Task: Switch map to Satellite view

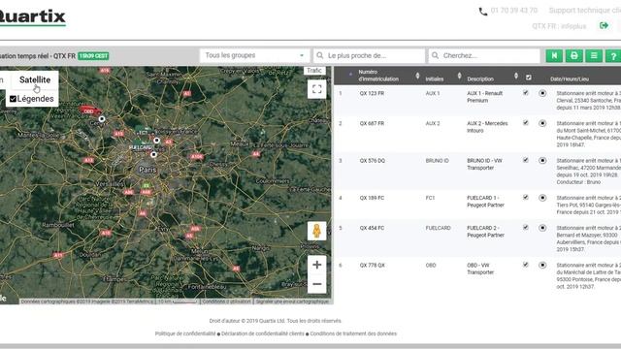Action: (x=35, y=79)
